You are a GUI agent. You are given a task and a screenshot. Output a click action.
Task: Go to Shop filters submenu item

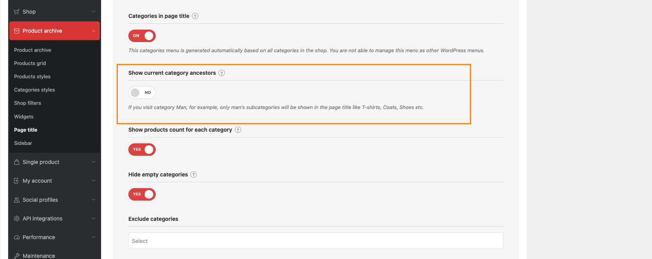coord(28,103)
